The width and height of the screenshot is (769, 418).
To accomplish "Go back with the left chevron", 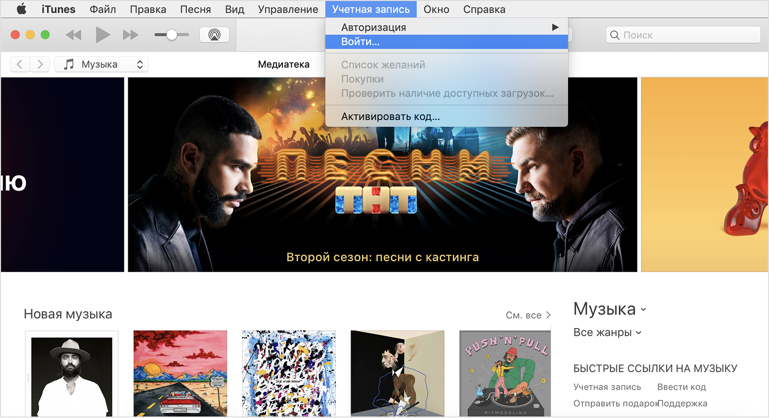I will [x=20, y=64].
